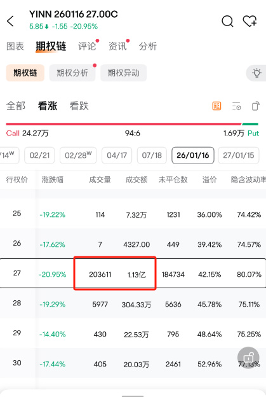Tap the 1.69万 Put volume label
Screen dimensions: 266x397
(x=241, y=133)
